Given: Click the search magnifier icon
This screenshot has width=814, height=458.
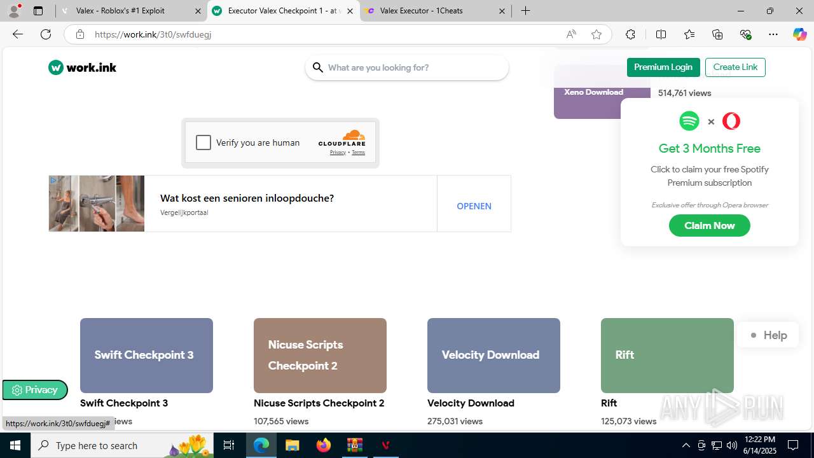Looking at the screenshot, I should (317, 67).
